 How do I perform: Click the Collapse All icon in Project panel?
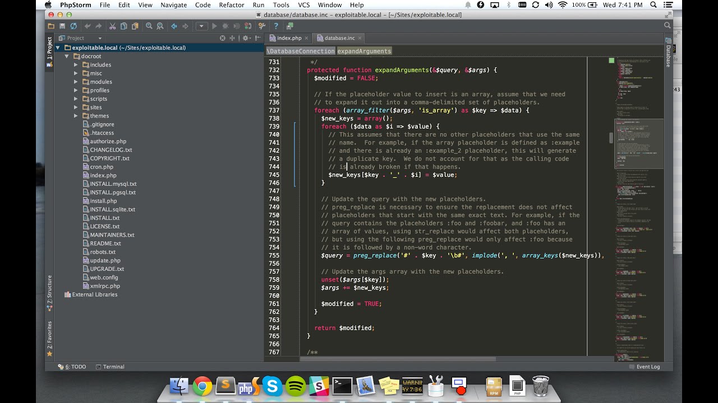tap(233, 38)
